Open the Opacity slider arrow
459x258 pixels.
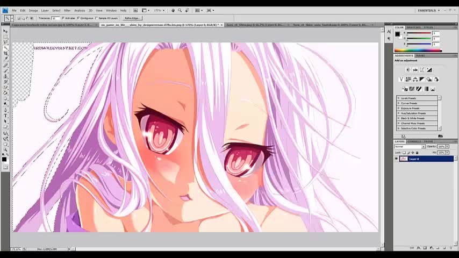click(447, 146)
